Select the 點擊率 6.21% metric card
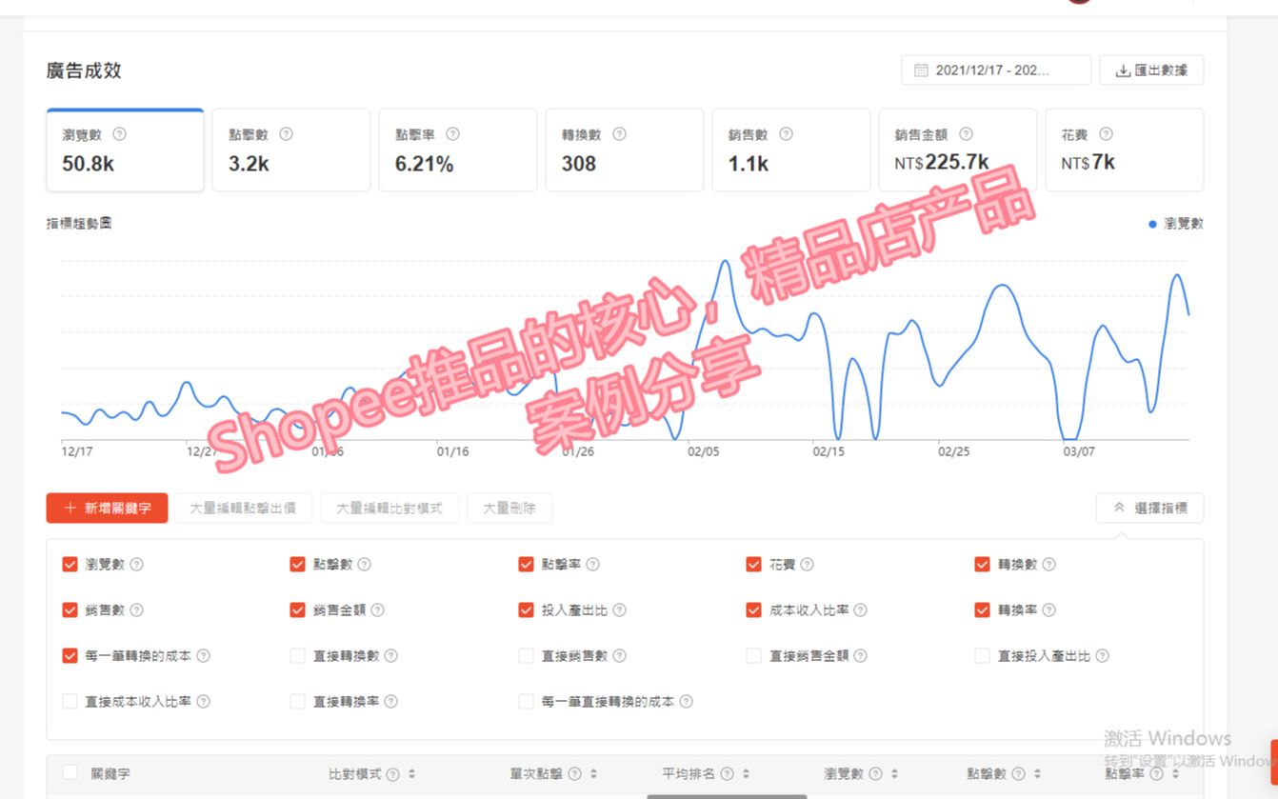This screenshot has width=1278, height=799. [458, 150]
